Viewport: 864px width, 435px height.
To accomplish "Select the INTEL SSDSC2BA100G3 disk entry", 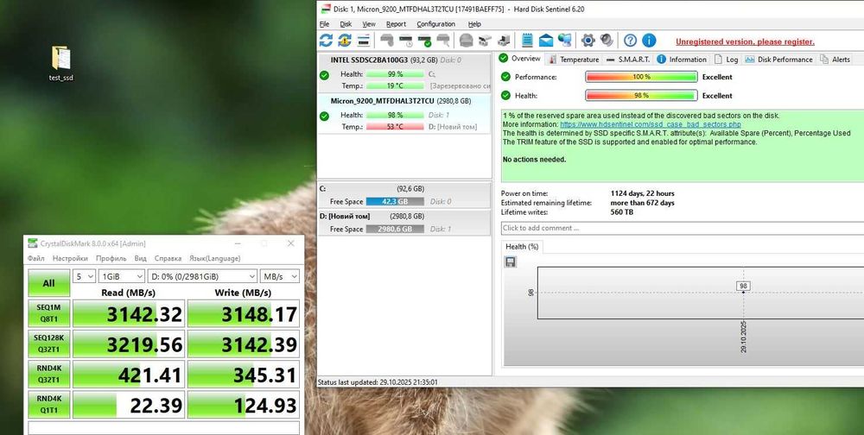I will click(403, 72).
